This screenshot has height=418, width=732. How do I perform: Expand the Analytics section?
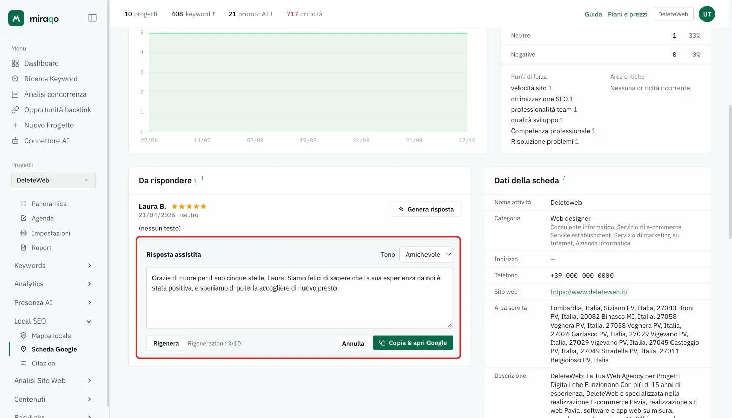(53, 284)
